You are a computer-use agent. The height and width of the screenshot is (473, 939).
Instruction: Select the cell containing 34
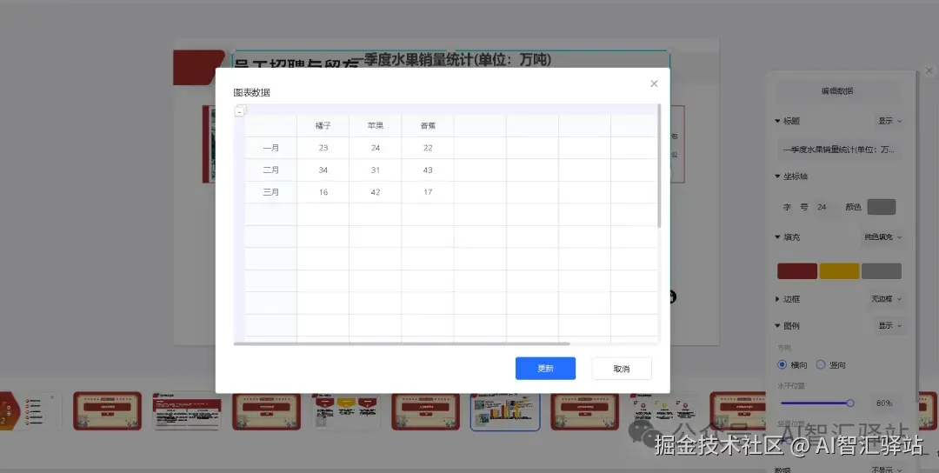pyautogui.click(x=323, y=170)
